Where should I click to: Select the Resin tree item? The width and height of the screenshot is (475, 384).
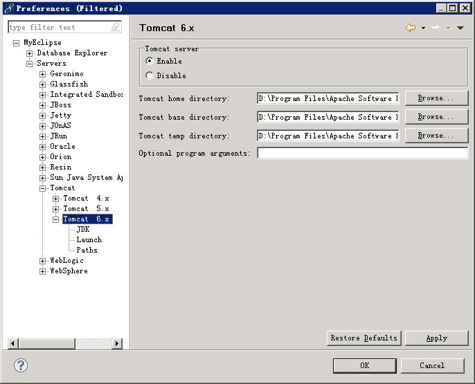point(61,167)
